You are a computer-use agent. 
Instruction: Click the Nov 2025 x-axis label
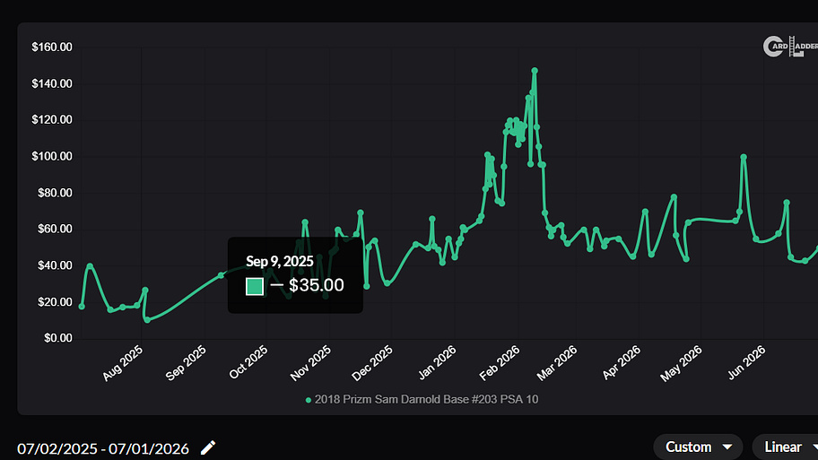click(311, 363)
